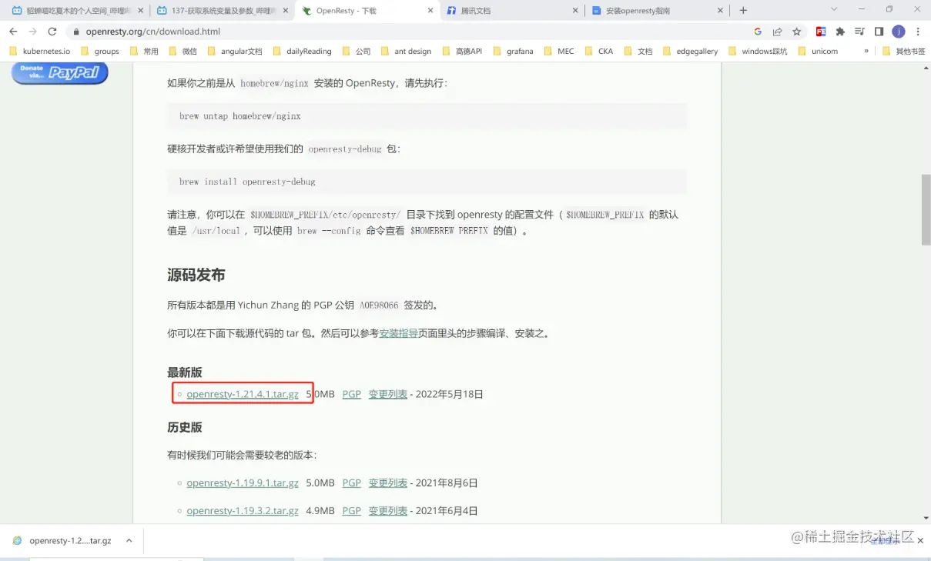Image resolution: width=931 pixels, height=561 pixels.
Task: Open PGP link for version 1.19.3.2
Action: point(352,510)
